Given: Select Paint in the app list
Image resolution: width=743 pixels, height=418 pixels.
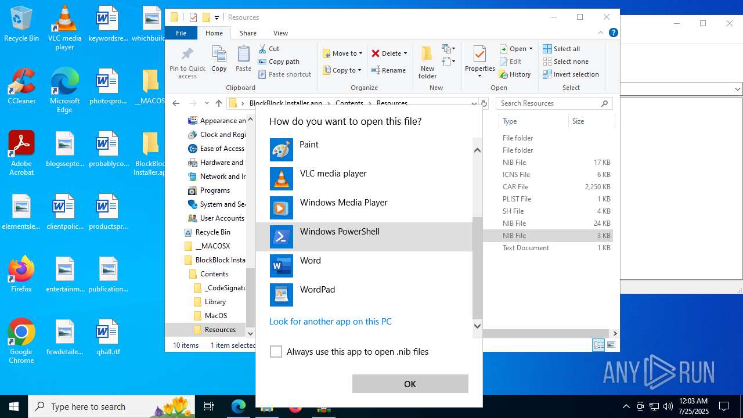Looking at the screenshot, I should 364,150.
